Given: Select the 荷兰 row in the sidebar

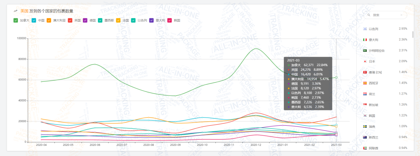Looking at the screenshot, I should point(373,94).
